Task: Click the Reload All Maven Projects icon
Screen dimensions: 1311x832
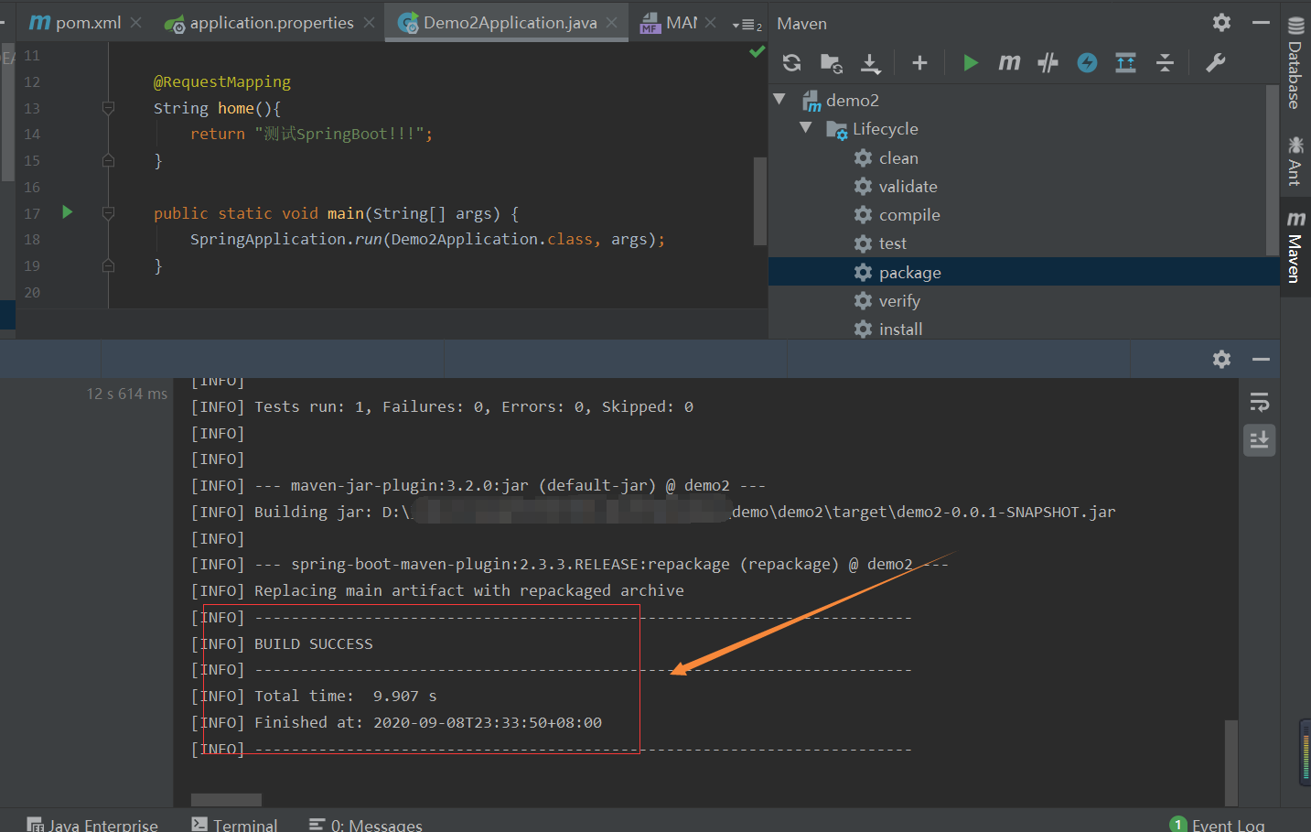Action: point(792,62)
